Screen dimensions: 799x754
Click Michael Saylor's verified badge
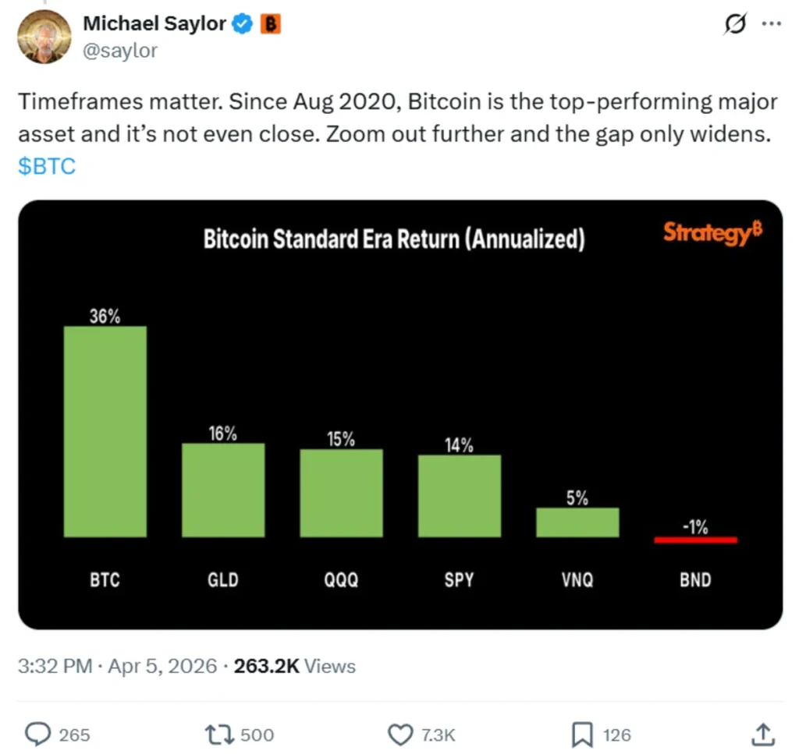pos(242,23)
